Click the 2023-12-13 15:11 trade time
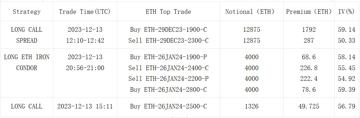 point(85,106)
